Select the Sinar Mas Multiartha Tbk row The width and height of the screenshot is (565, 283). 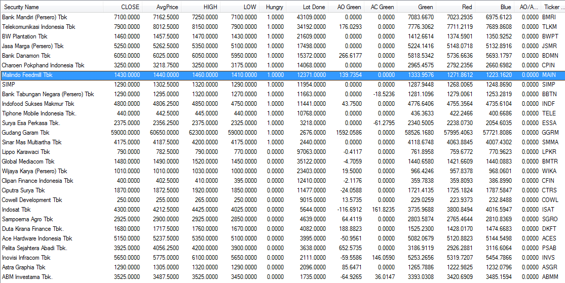click(x=283, y=142)
